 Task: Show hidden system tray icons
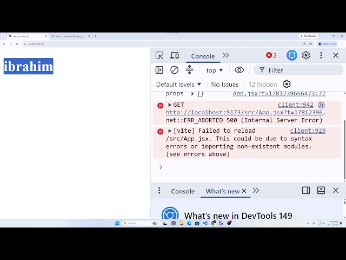pyautogui.click(x=308, y=223)
